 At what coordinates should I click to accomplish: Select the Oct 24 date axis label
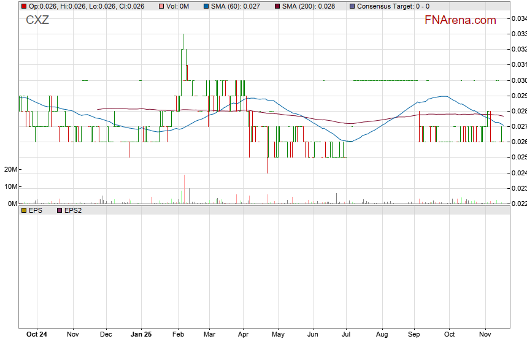(x=37, y=335)
